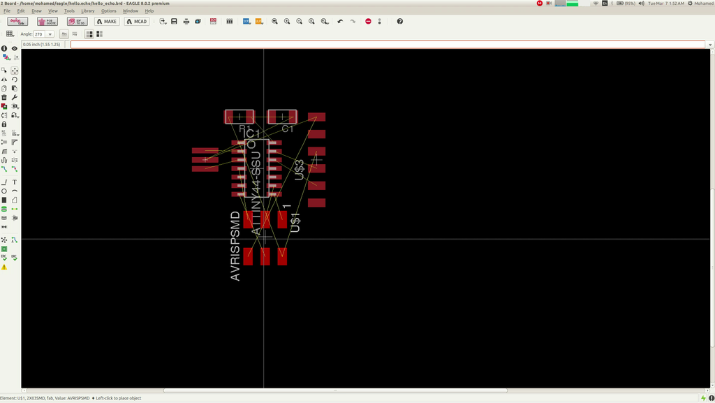Click the MCAD button
715x403 pixels.
137,22
